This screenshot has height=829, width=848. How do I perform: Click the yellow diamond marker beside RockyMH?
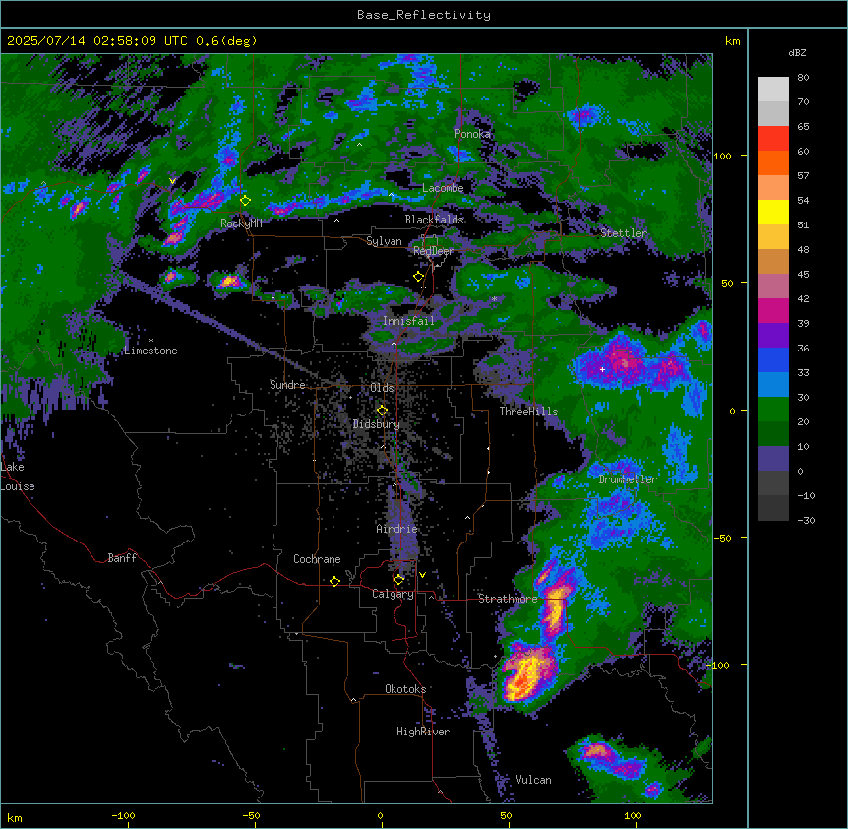(246, 201)
